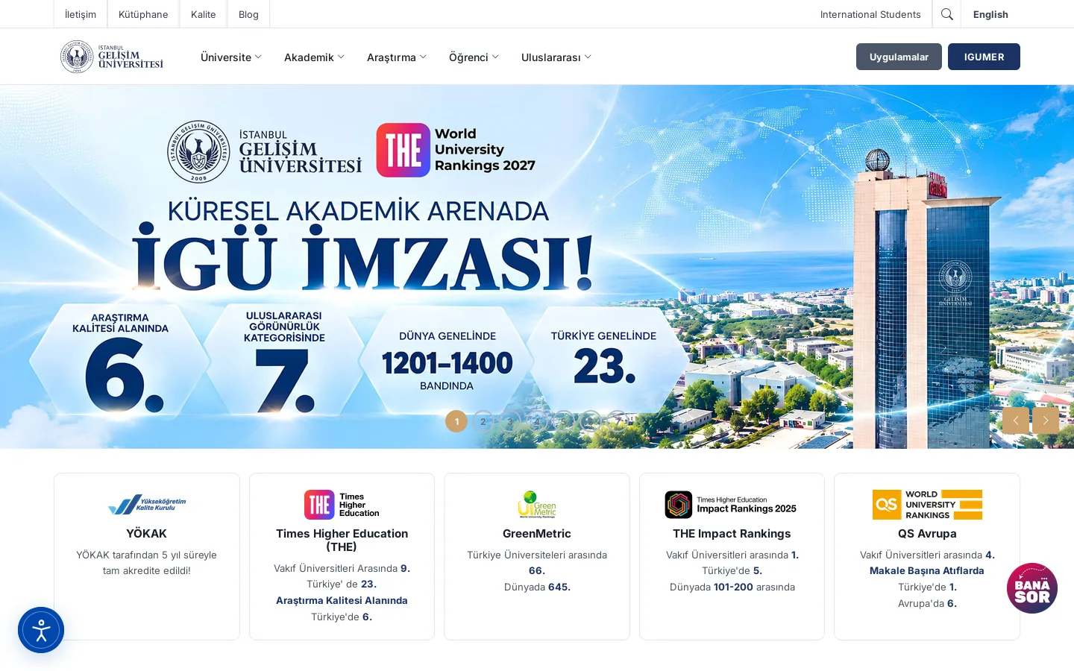
Task: Open International Students link
Action: (870, 14)
